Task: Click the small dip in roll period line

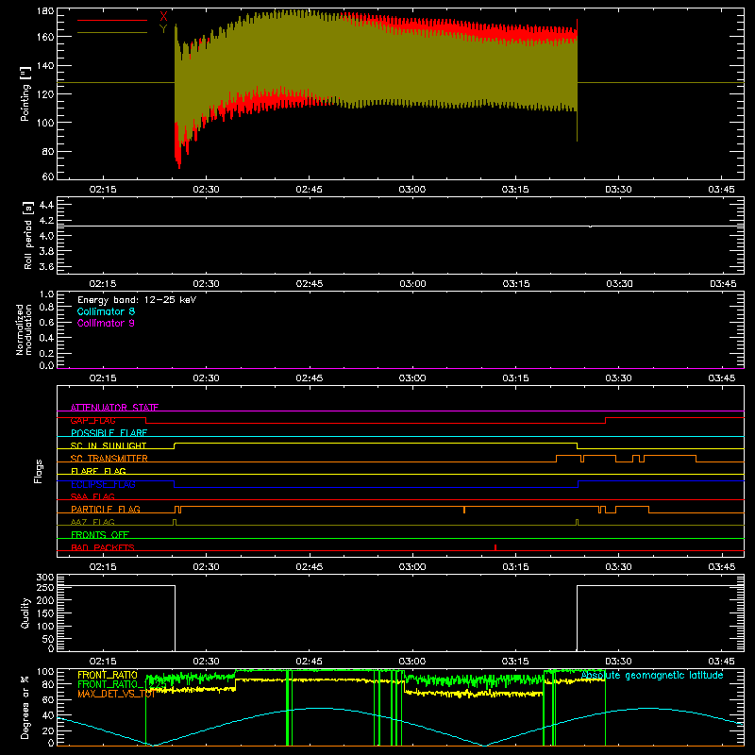Action: click(591, 226)
